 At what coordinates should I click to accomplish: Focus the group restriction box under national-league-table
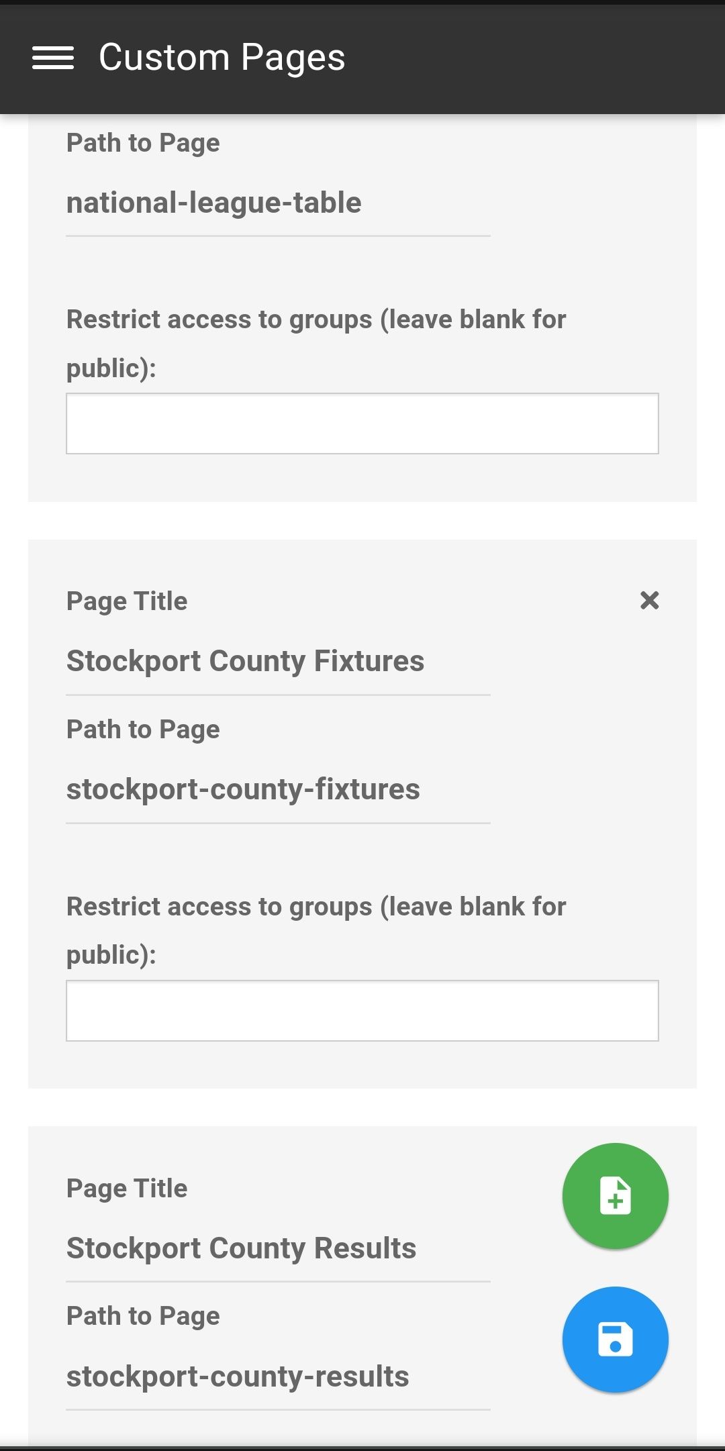point(362,423)
